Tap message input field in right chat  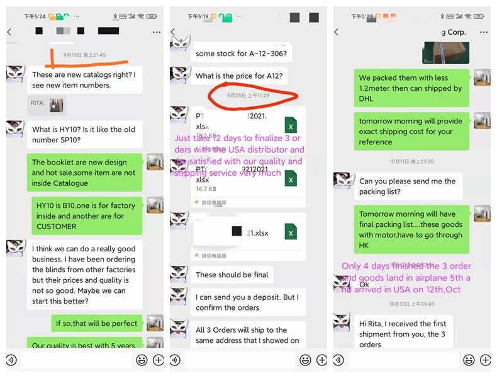[x=404, y=360]
